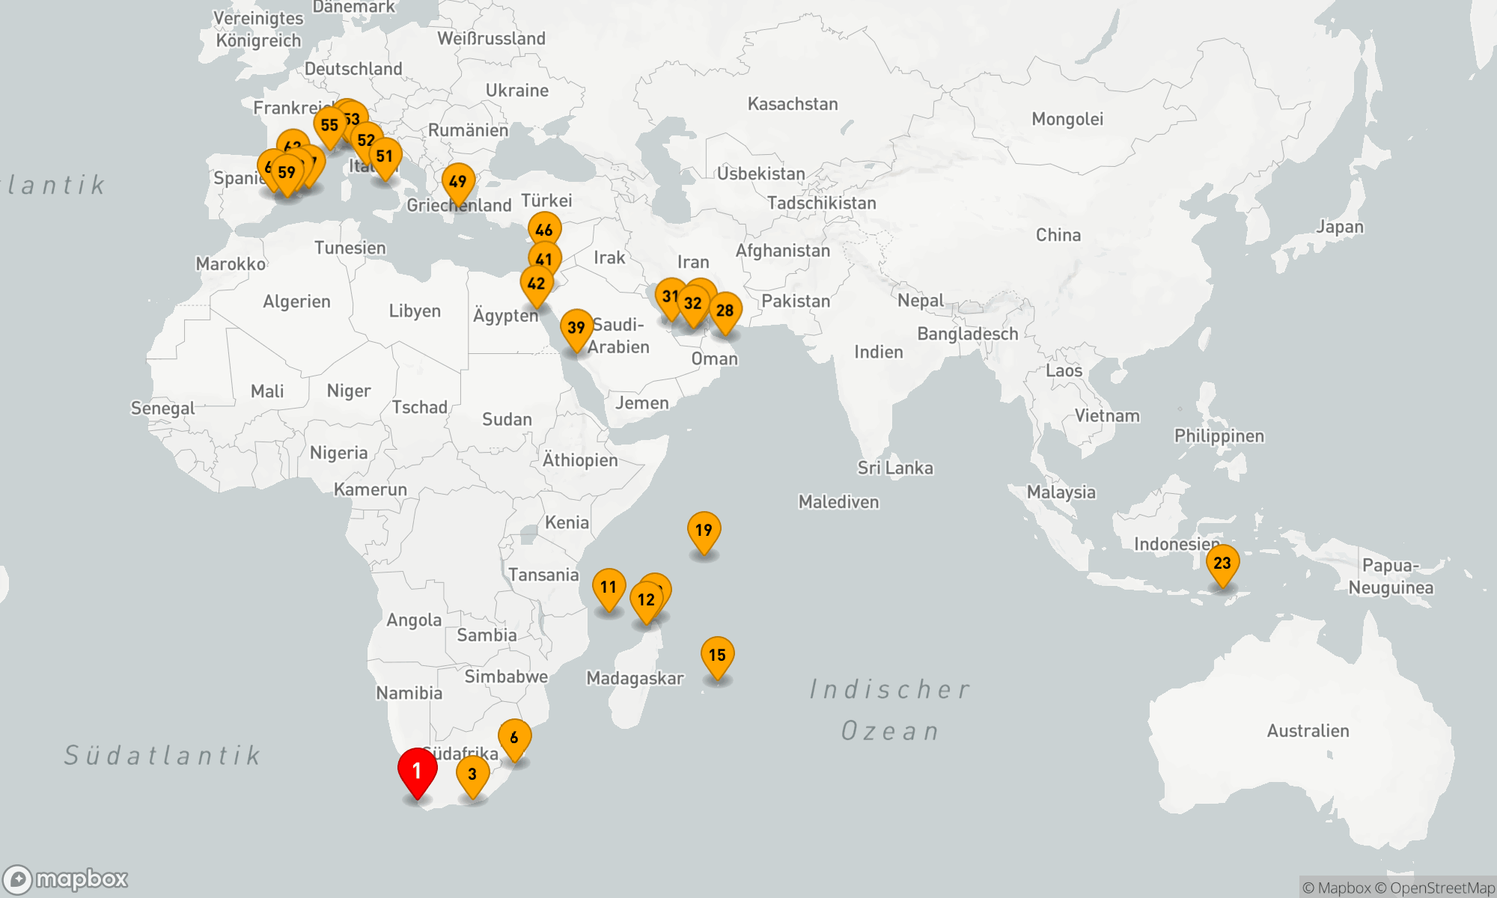This screenshot has width=1497, height=898.
Task: Open marker 23 near Indonesia
Action: click(1222, 563)
